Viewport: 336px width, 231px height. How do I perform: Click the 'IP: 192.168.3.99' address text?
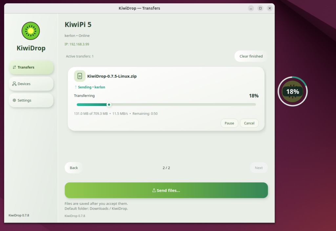pos(77,44)
